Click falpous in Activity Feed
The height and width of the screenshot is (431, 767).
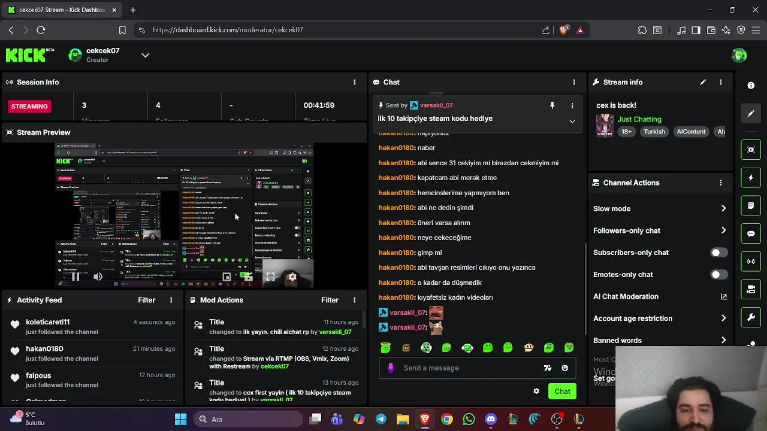(x=38, y=375)
